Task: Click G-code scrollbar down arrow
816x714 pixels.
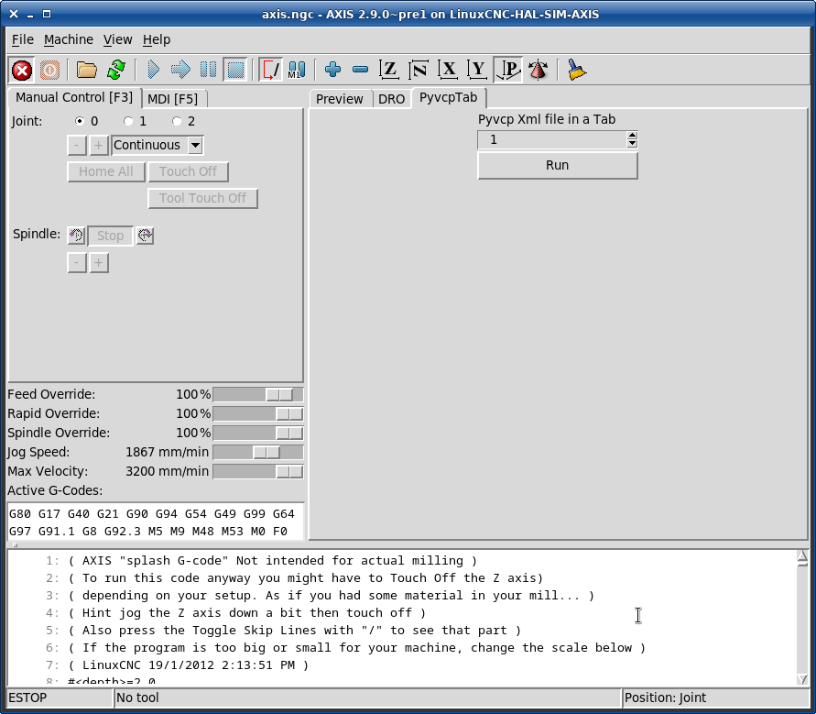Action: click(802, 679)
